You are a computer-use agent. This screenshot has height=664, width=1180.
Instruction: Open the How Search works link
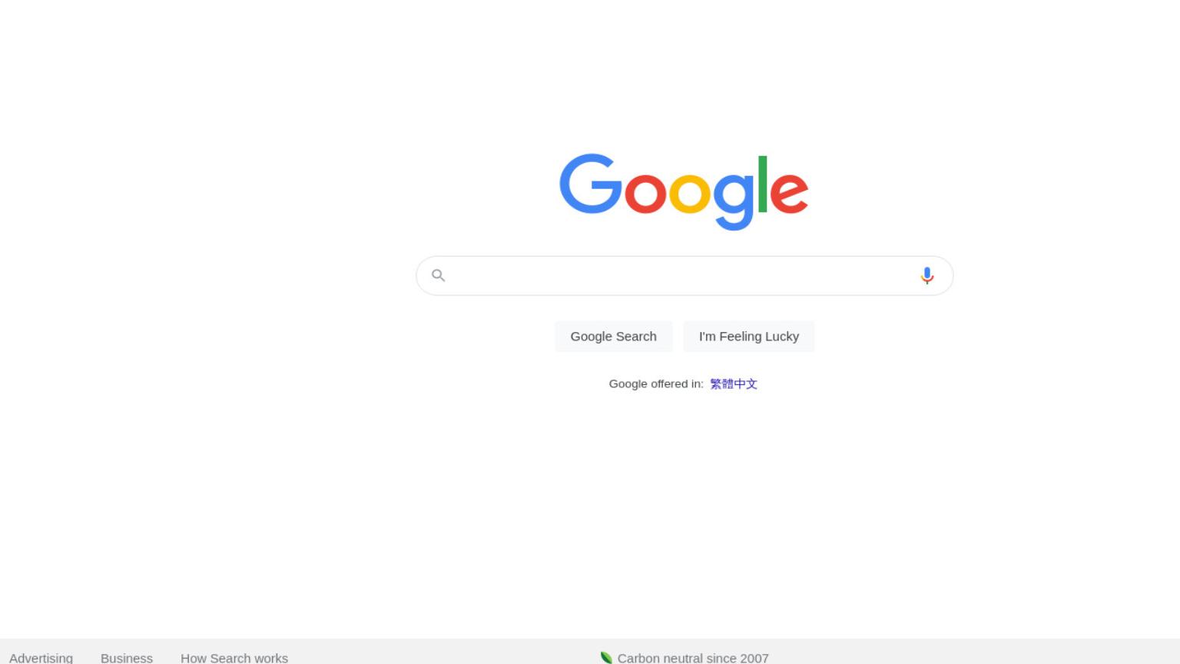pyautogui.click(x=234, y=658)
